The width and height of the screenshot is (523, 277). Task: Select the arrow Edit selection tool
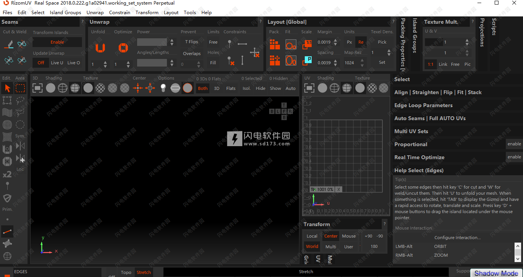[7, 88]
